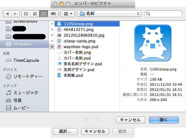This screenshot has width=186, height=138.
Task: Click the カバー名刺.png file icon
Action: click(59, 53)
